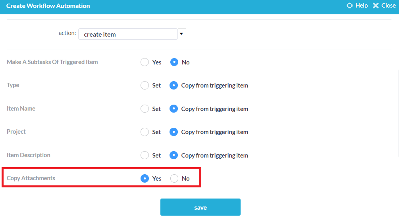Choose Set for Item Description
The width and height of the screenshot is (399, 222).
click(x=145, y=155)
